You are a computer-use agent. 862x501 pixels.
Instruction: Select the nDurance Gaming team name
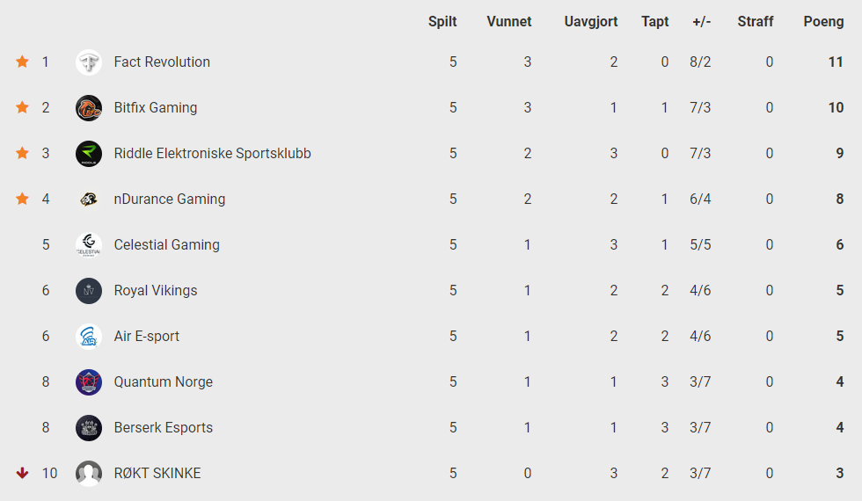tap(169, 199)
